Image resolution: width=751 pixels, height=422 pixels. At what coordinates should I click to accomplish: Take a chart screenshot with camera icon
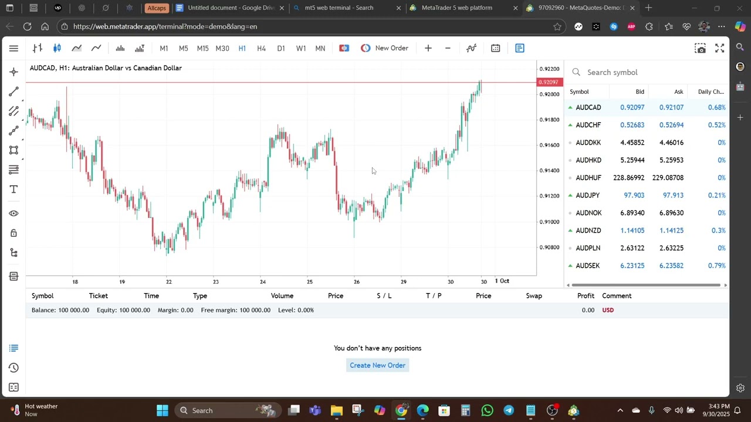pyautogui.click(x=700, y=48)
